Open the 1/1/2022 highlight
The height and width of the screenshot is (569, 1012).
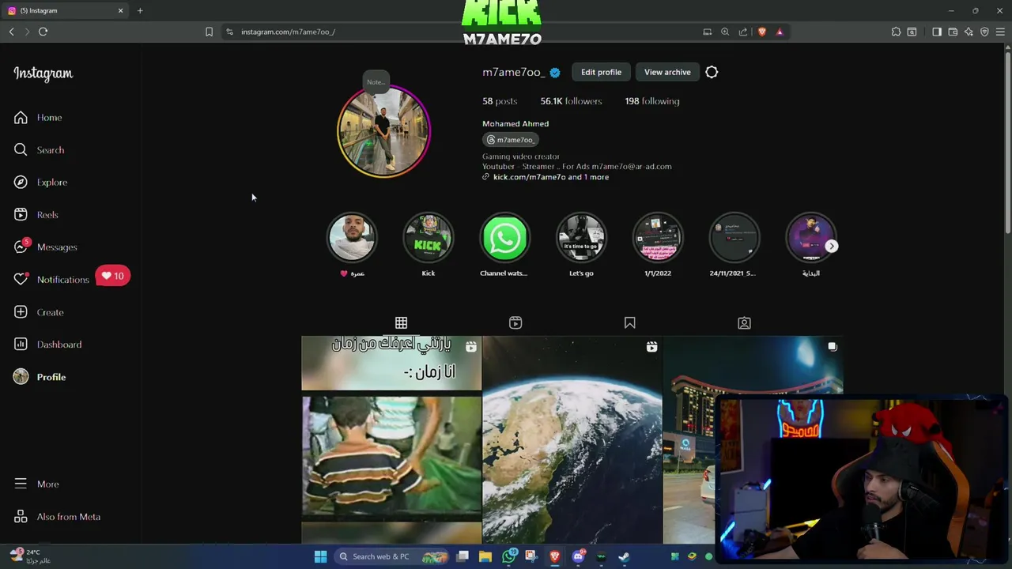(658, 238)
